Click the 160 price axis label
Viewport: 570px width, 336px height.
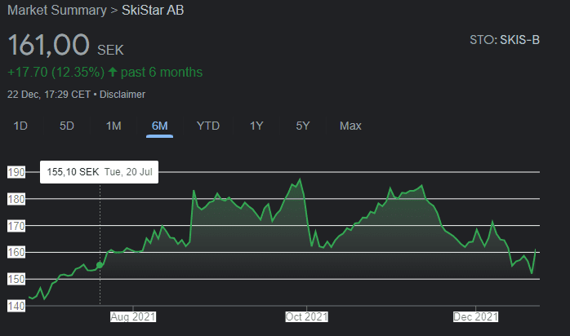(x=16, y=252)
